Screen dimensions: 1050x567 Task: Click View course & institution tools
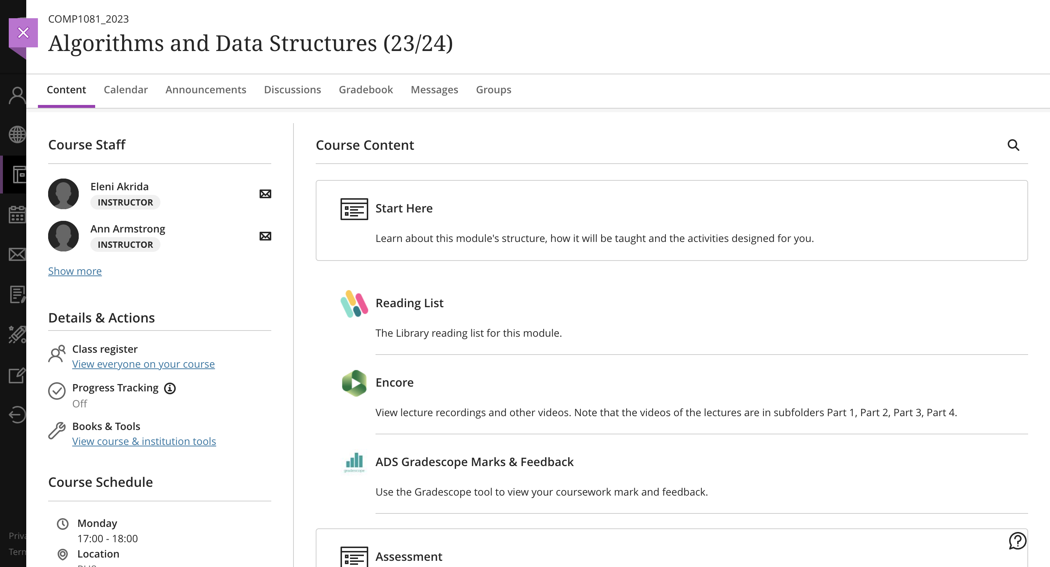click(x=144, y=442)
